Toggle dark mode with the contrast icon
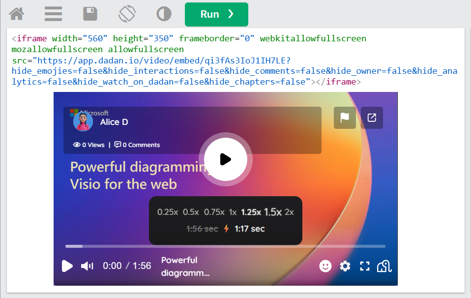Viewport: 471px width, 298px height. point(164,14)
